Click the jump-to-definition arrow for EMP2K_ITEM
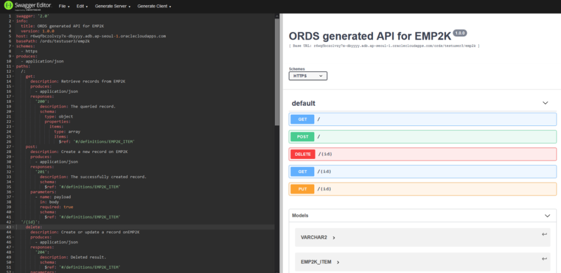 pyautogui.click(x=544, y=259)
